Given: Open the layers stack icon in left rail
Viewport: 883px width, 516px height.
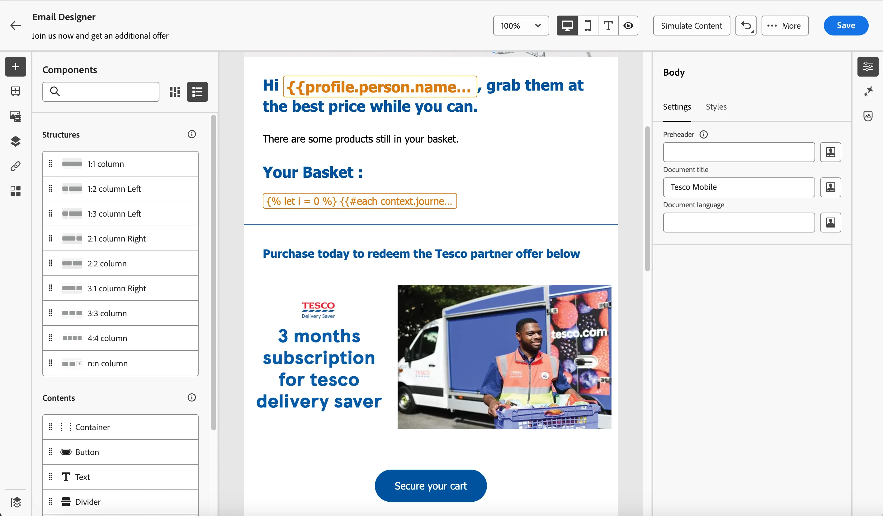Looking at the screenshot, I should [x=16, y=141].
